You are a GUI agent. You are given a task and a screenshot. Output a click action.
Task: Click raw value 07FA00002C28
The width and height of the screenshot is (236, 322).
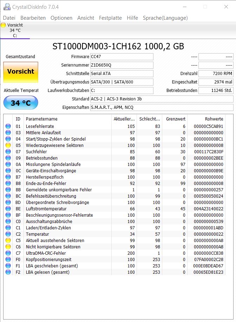(209, 259)
